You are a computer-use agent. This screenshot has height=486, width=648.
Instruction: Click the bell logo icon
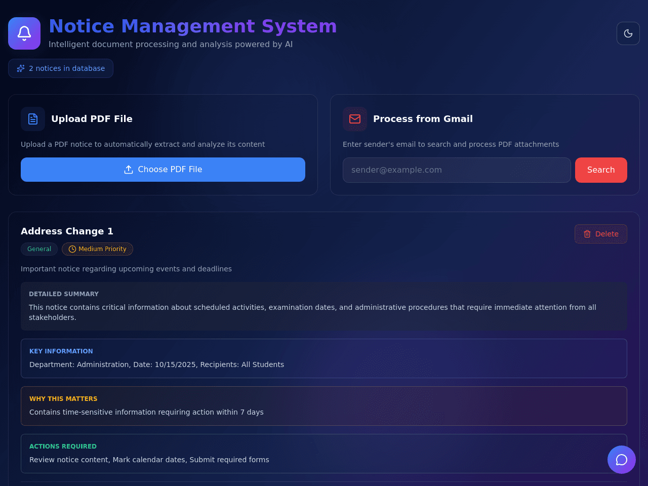[x=24, y=33]
